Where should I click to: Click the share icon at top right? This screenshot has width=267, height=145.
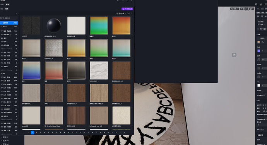click(x=256, y=4)
